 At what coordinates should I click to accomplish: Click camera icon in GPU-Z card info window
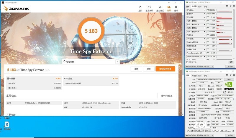pyautogui.click(x=227, y=75)
